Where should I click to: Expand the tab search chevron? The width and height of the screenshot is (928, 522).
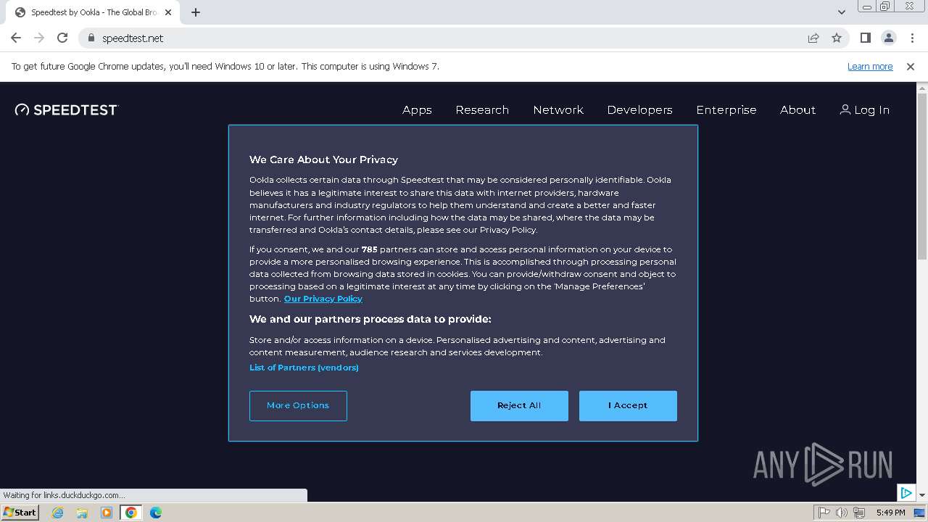coord(841,12)
